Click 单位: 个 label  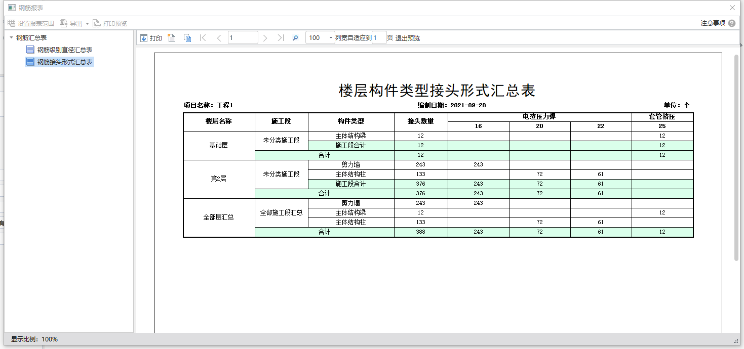[677, 105]
